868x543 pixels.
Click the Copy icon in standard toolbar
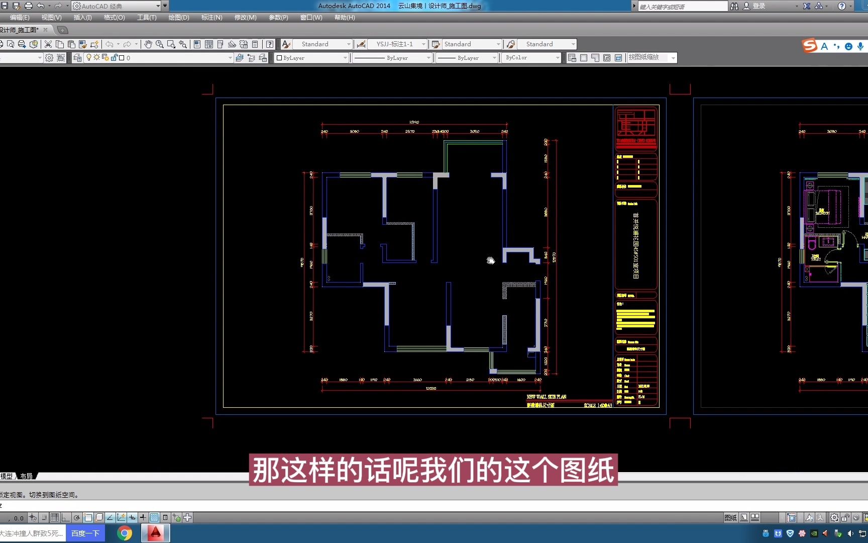coord(60,44)
